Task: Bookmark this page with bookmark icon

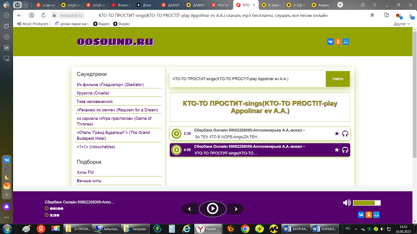Action: pyautogui.click(x=372, y=15)
